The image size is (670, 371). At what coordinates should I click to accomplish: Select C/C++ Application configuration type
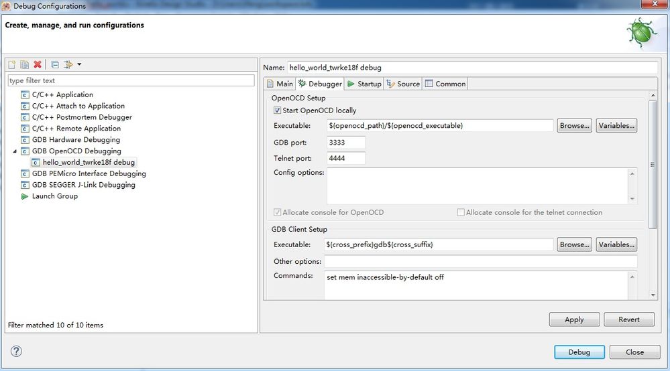tap(62, 94)
